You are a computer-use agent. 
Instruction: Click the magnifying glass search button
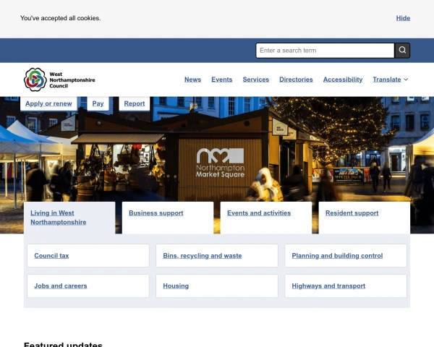pyautogui.click(x=402, y=51)
